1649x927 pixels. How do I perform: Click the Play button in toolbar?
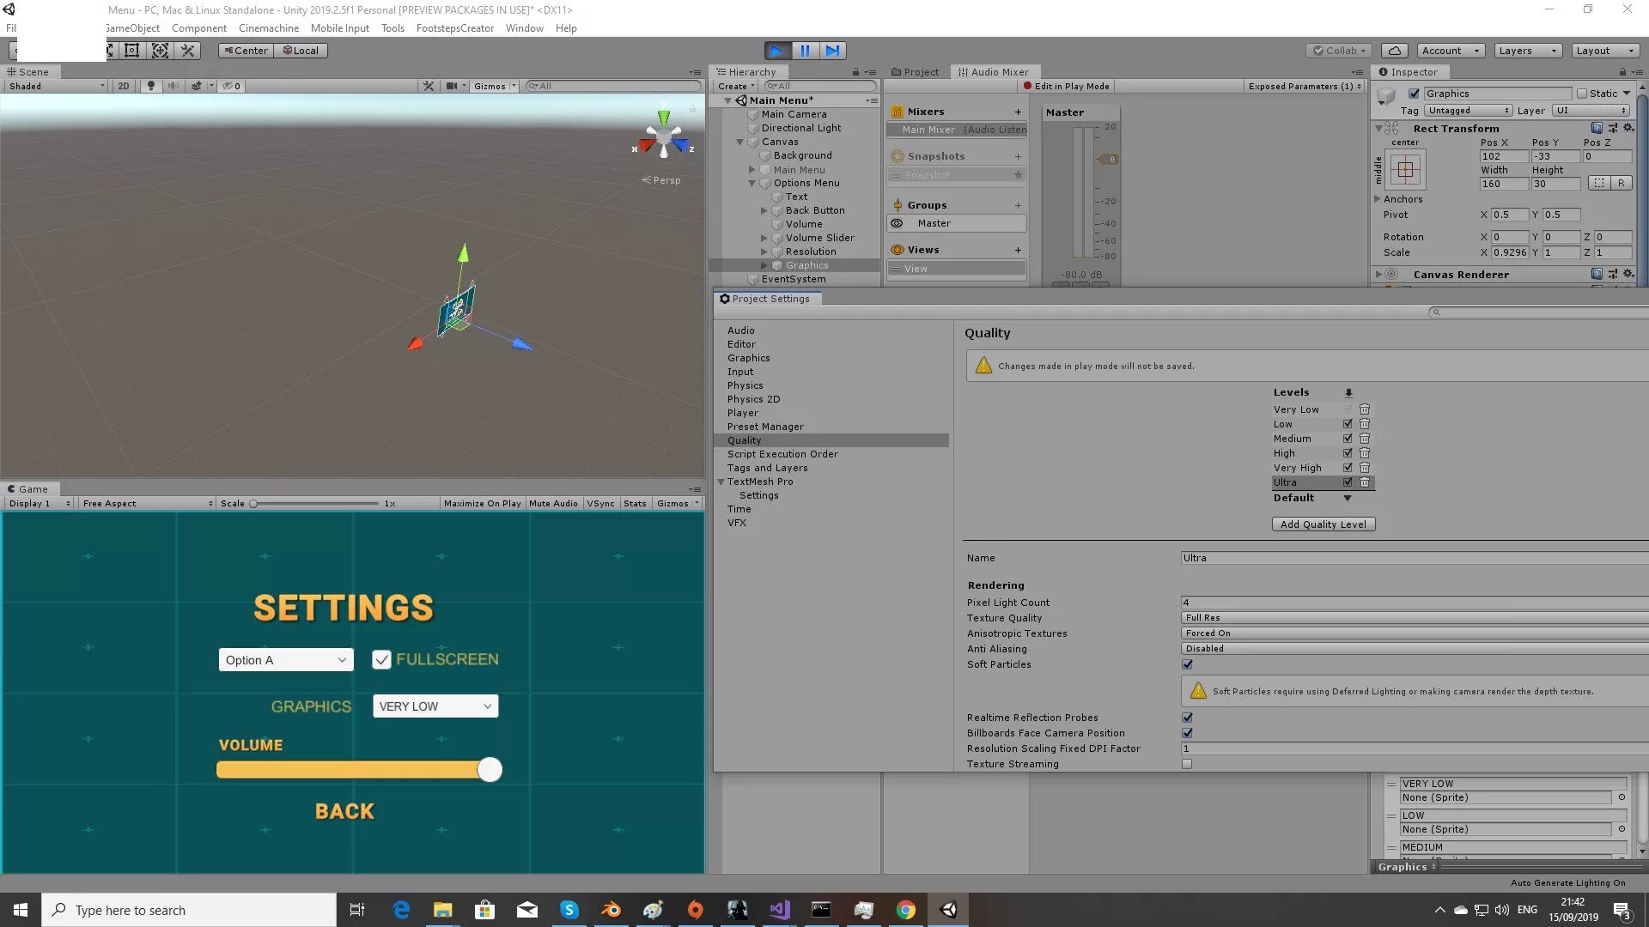[x=776, y=51]
